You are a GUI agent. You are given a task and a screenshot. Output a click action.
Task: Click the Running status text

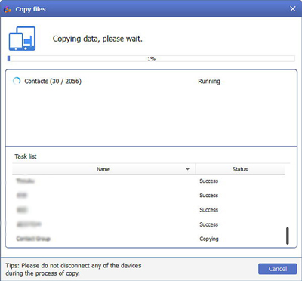[x=209, y=82]
